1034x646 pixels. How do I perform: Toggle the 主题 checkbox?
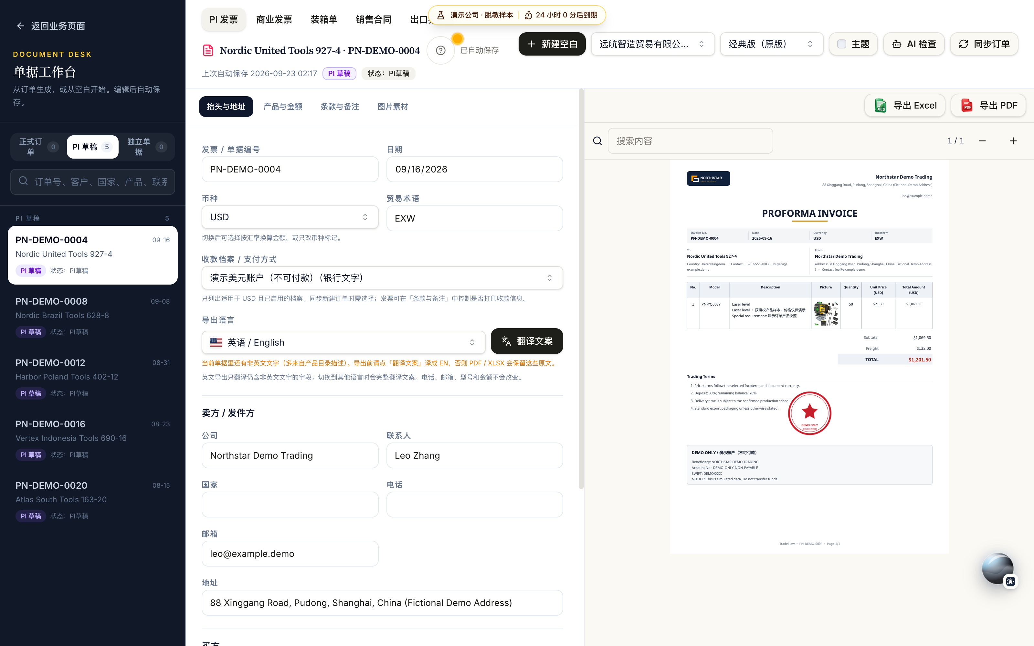[842, 44]
